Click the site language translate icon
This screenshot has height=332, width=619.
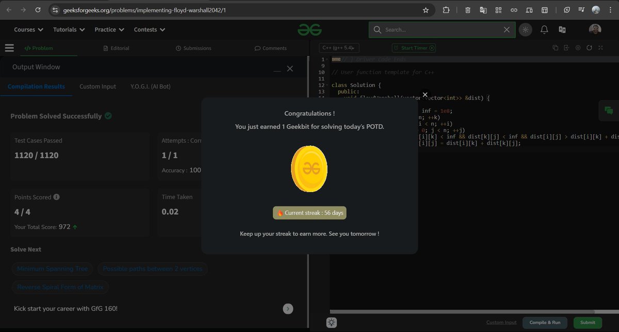pos(562,30)
